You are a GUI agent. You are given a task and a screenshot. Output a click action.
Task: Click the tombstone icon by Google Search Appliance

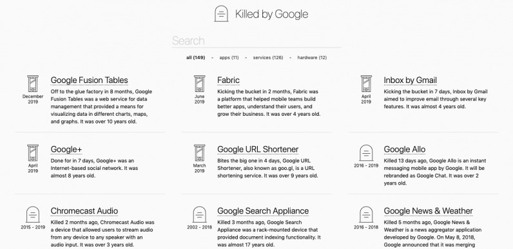(x=200, y=215)
